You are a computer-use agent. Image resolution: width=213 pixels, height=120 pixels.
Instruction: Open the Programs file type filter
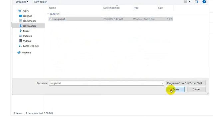[186, 83]
